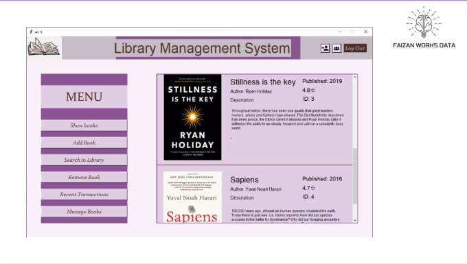
Task: Click the title 'Stillness is the key'
Action: [x=262, y=82]
